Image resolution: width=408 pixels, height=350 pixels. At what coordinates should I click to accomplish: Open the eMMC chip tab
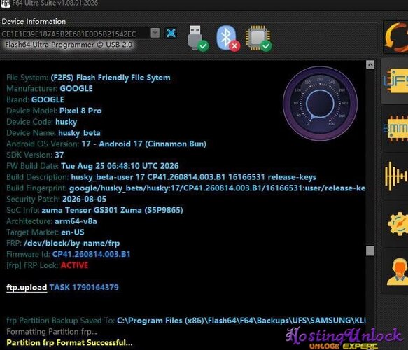point(395,129)
